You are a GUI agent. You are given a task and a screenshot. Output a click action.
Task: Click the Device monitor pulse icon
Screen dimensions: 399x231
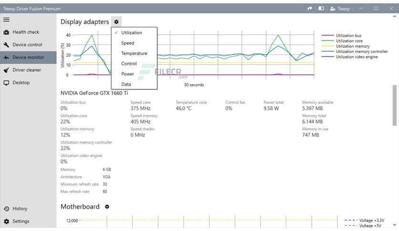coord(6,57)
